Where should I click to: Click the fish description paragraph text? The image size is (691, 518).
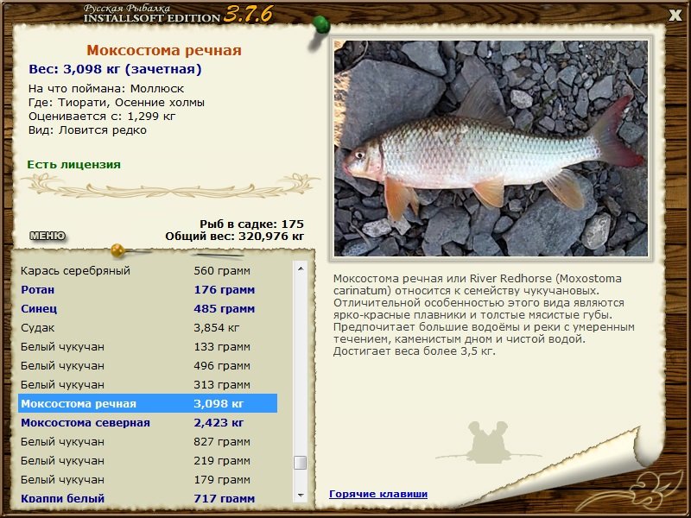[x=484, y=314]
